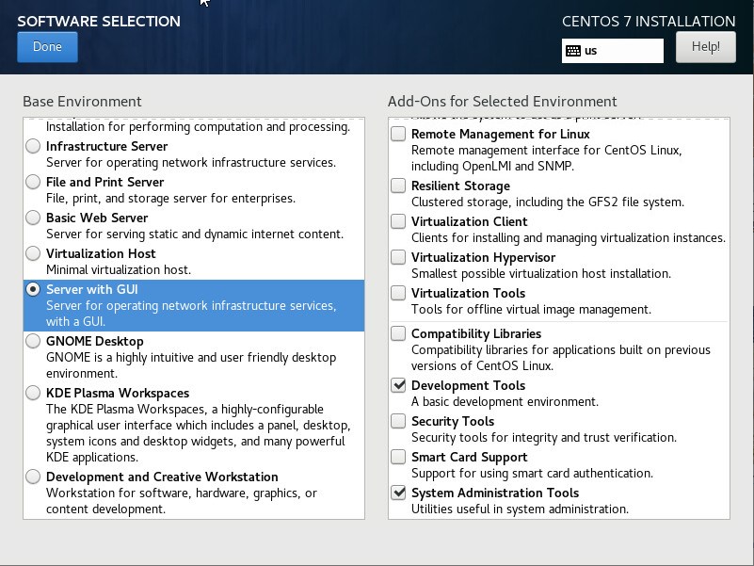Uncheck System Administration Tools checkbox
The height and width of the screenshot is (566, 754).
click(398, 493)
